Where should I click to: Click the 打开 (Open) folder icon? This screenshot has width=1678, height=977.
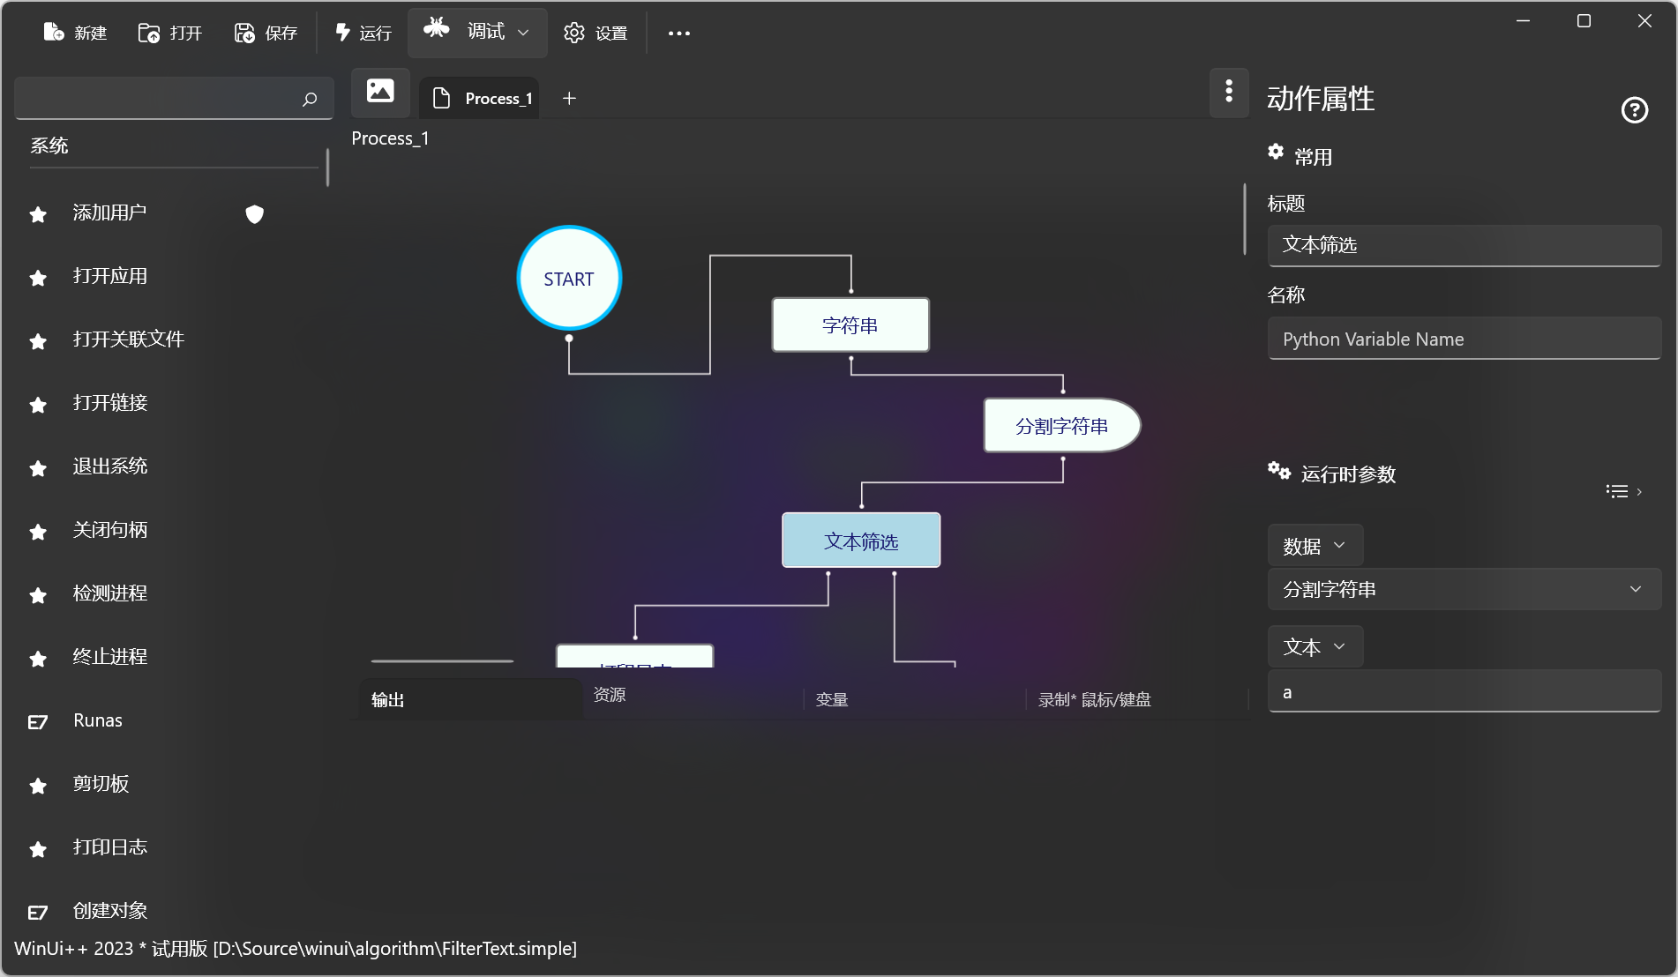tap(149, 33)
